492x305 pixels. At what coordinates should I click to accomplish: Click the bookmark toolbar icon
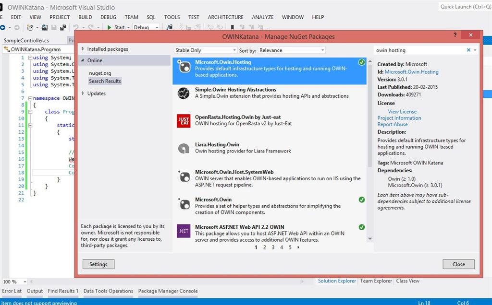coord(232,27)
